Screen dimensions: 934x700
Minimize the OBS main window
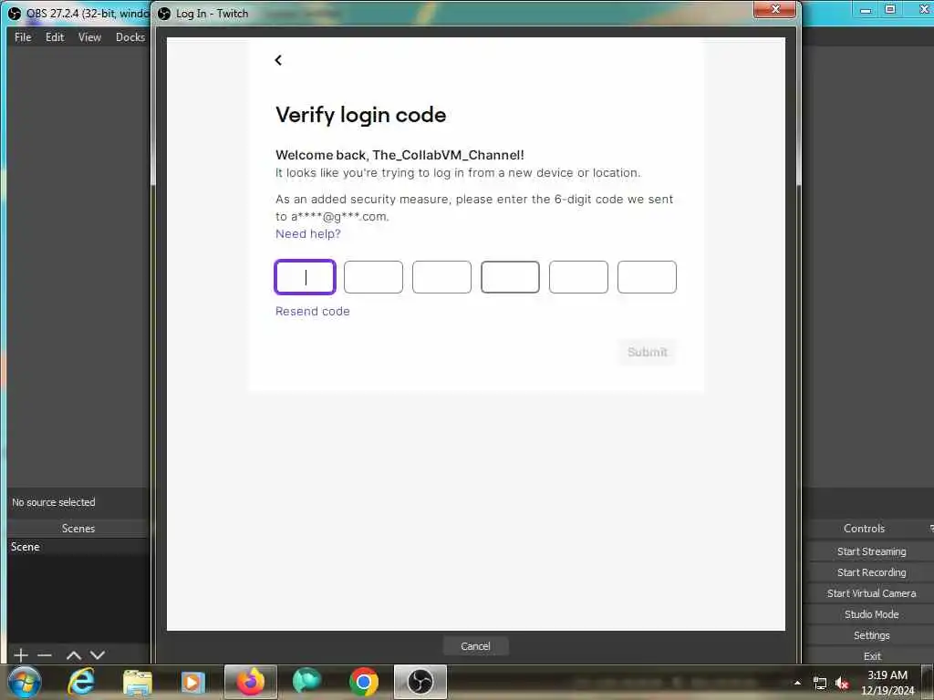coord(866,9)
